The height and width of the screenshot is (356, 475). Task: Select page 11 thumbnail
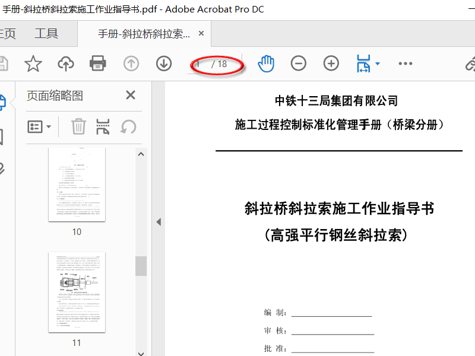[x=77, y=292]
